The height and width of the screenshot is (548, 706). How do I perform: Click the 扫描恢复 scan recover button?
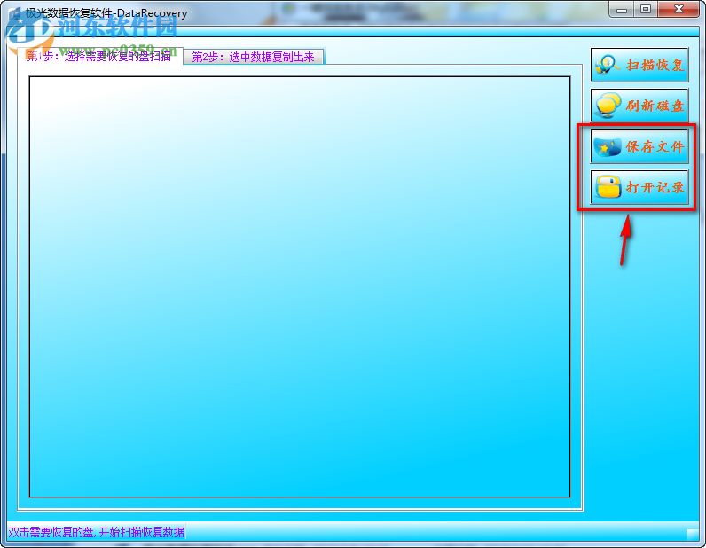(x=639, y=65)
